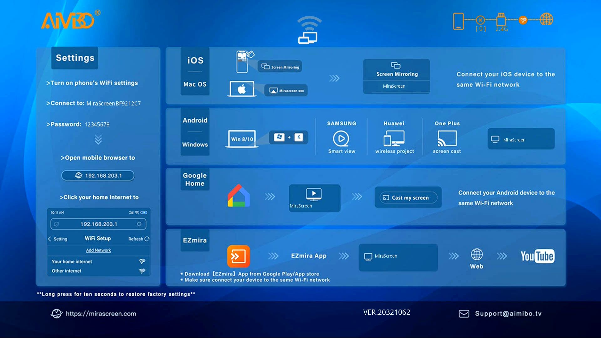Open the 192.168.203.1 address link
The height and width of the screenshot is (338, 601).
coord(98,176)
